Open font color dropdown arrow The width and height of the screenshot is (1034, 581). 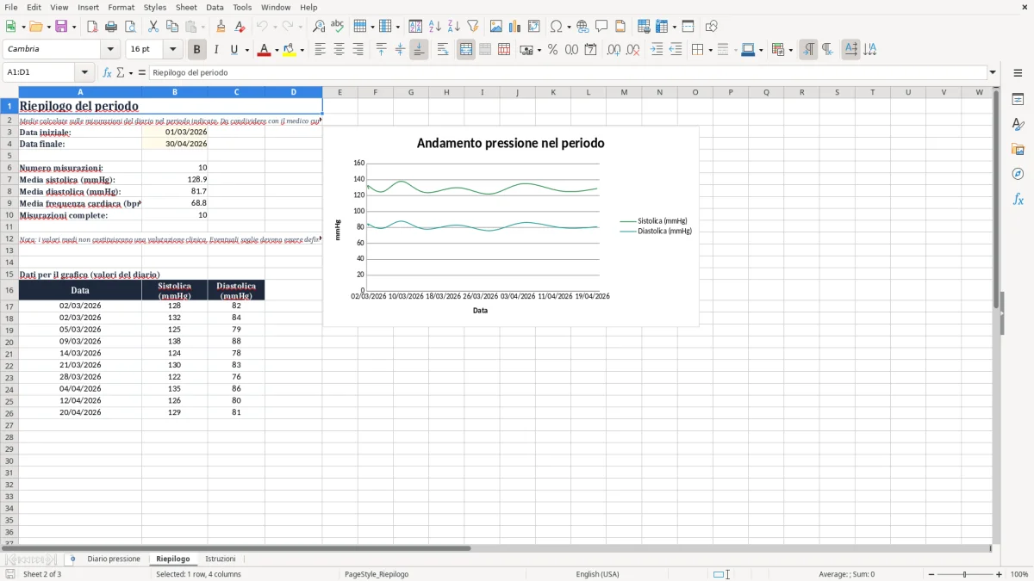point(276,50)
